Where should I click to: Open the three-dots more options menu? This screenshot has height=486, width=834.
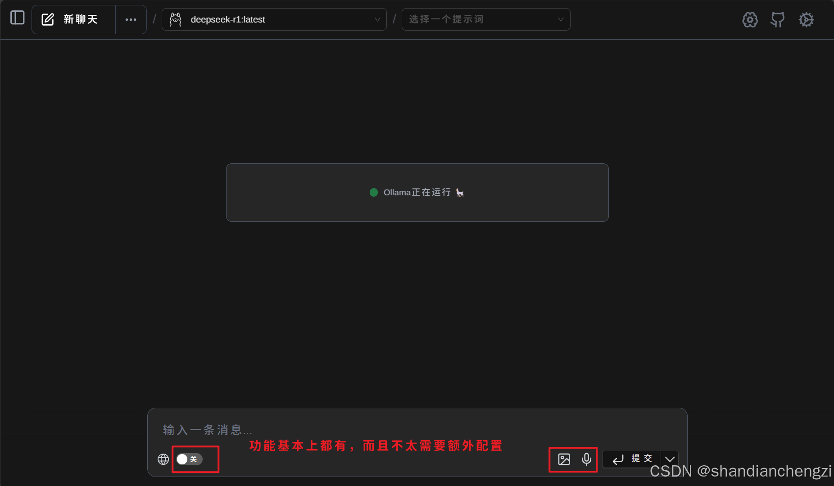tap(131, 19)
